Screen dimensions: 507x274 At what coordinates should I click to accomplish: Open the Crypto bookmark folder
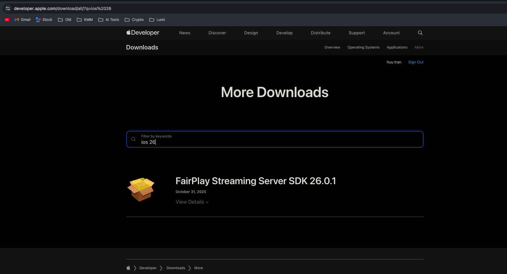(x=134, y=20)
